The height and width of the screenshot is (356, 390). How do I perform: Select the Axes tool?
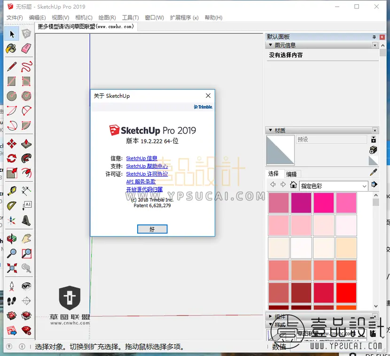click(12, 220)
